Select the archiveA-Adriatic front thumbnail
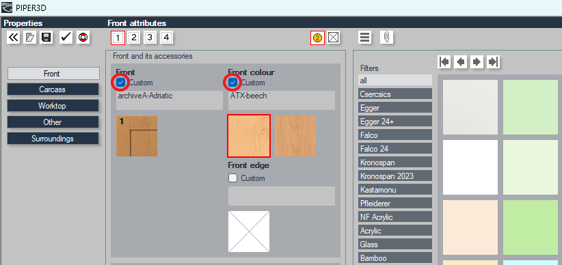562x265 pixels. click(137, 136)
